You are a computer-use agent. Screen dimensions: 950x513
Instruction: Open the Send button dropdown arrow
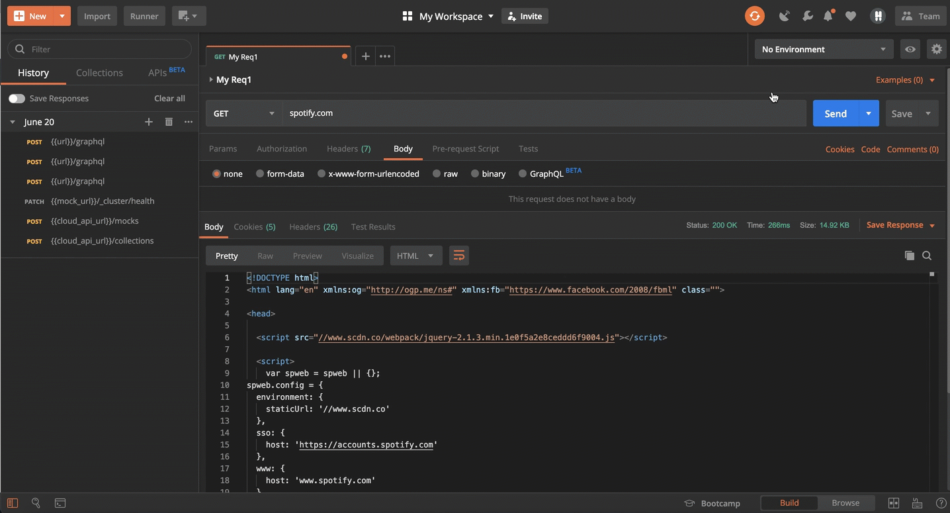coord(869,113)
